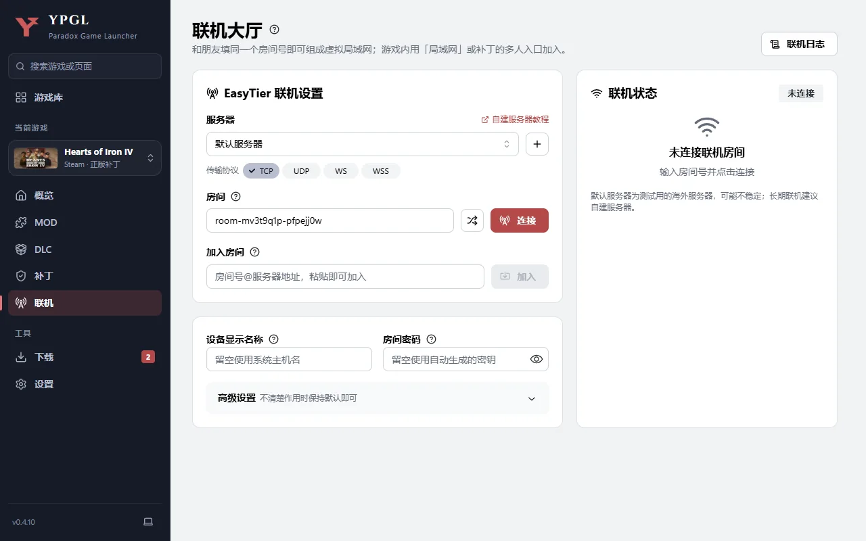Viewport: 866px width, 541px height.
Task: Click the laptop icon at sidebar bottom
Action: click(x=148, y=521)
